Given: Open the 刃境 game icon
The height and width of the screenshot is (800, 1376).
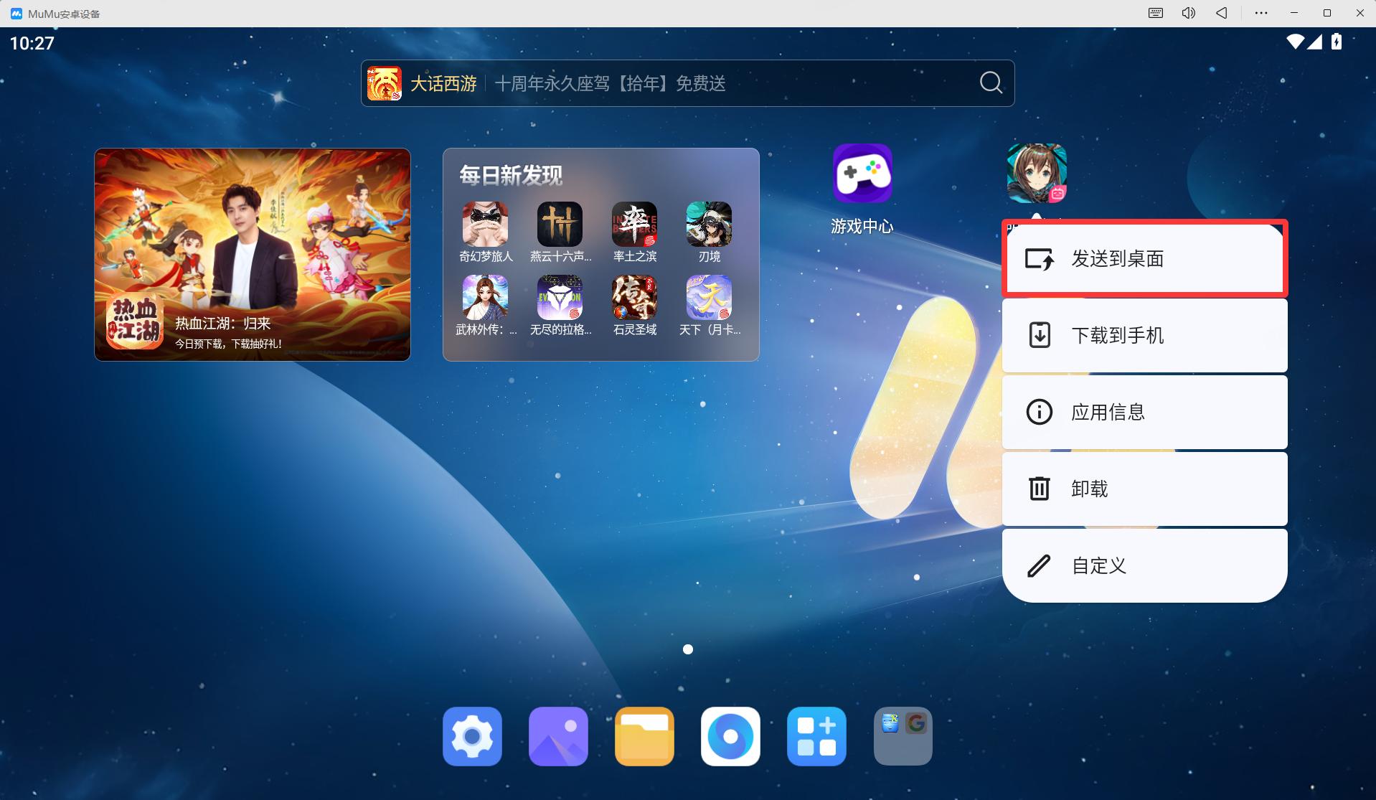Looking at the screenshot, I should (x=709, y=225).
